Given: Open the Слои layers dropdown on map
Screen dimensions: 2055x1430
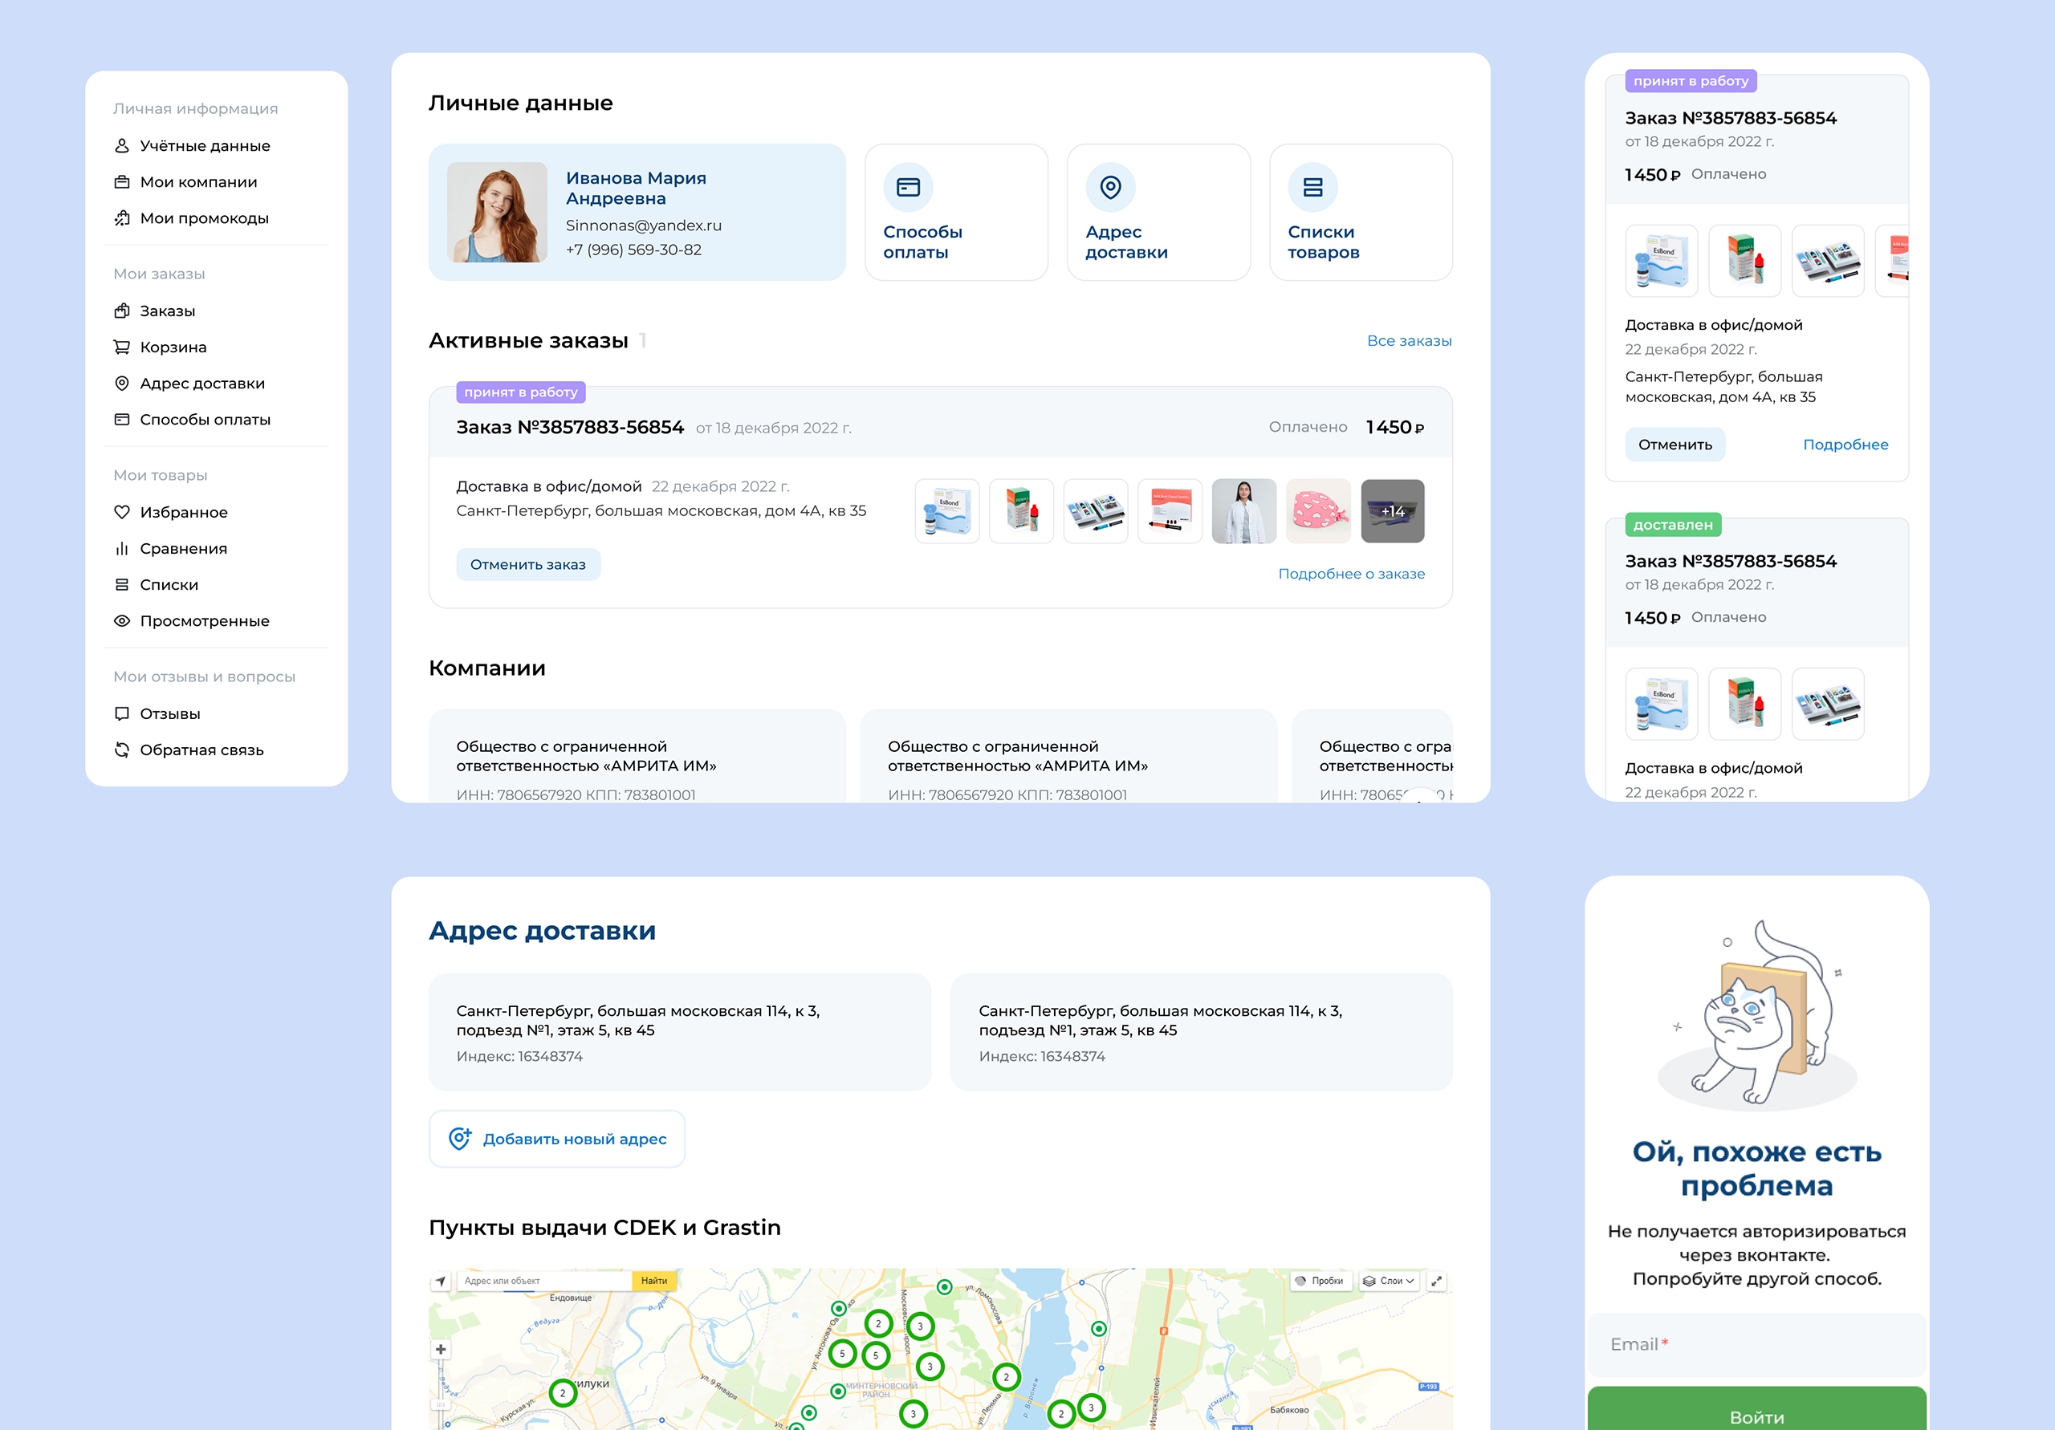Looking at the screenshot, I should pyautogui.click(x=1388, y=1281).
